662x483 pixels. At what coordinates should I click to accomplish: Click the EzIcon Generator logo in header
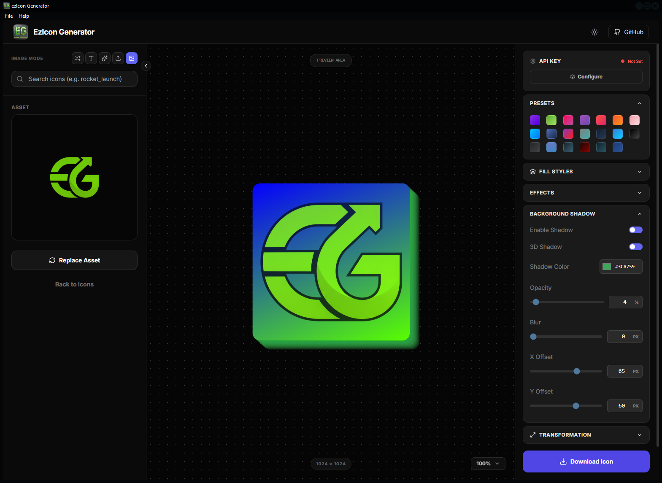point(21,32)
